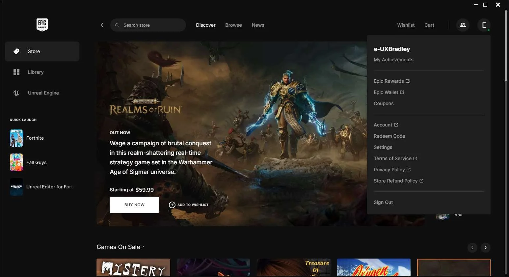This screenshot has width=509, height=277.
Task: Click the Realms of Ruin logo
Action: [x=146, y=106]
